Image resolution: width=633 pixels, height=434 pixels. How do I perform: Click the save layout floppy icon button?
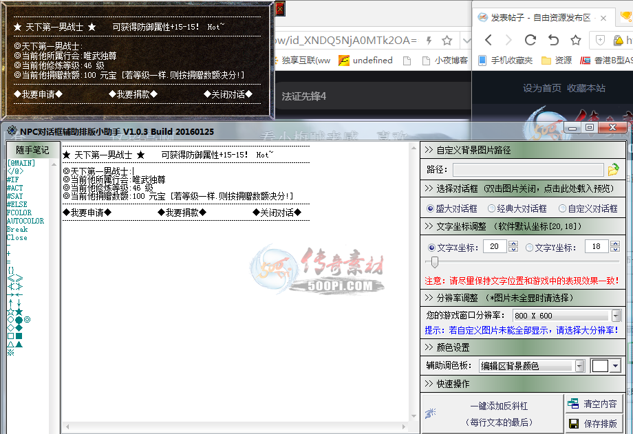point(573,423)
